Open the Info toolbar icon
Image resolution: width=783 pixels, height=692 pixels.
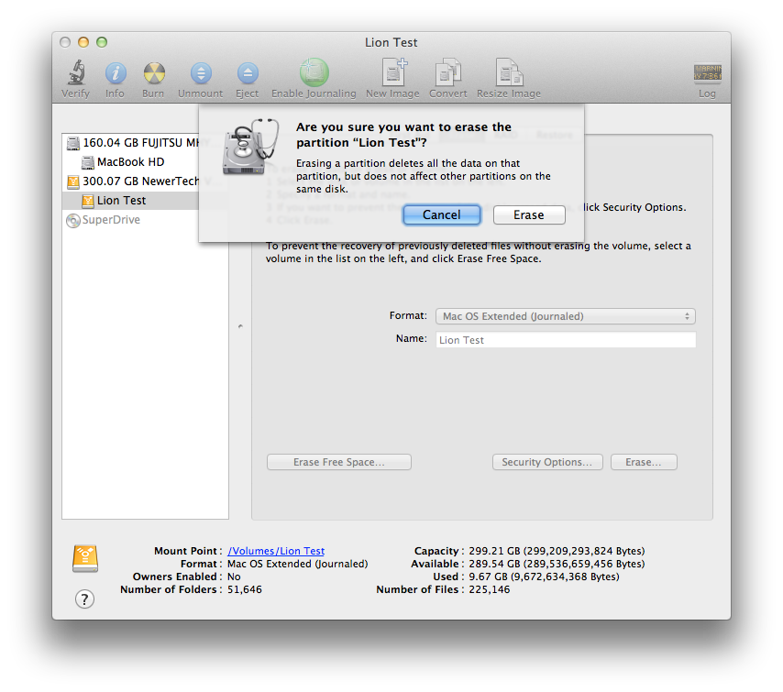[116, 73]
